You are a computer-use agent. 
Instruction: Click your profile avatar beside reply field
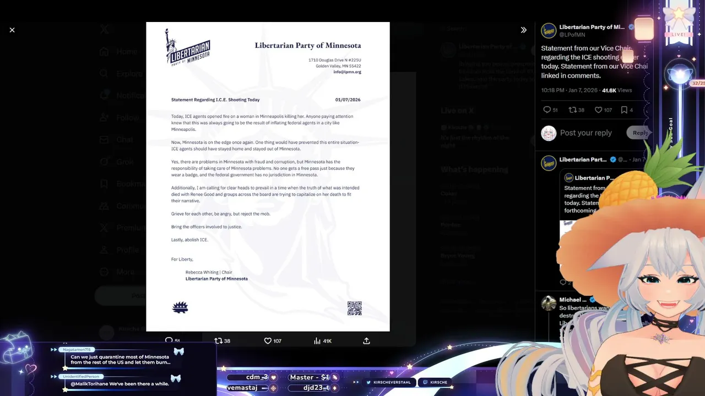tap(549, 133)
